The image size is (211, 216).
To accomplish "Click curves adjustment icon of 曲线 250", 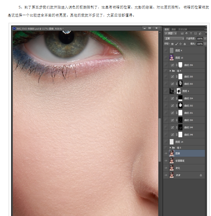I will point(172,120).
